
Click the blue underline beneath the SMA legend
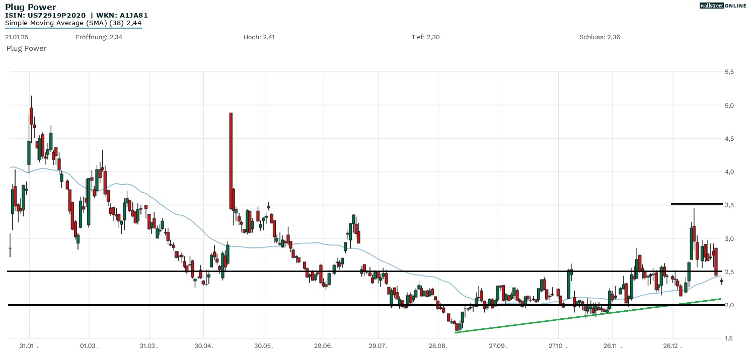click(x=73, y=28)
